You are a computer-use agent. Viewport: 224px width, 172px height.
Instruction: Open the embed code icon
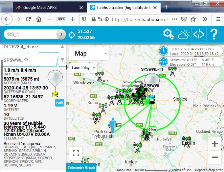pos(199,34)
